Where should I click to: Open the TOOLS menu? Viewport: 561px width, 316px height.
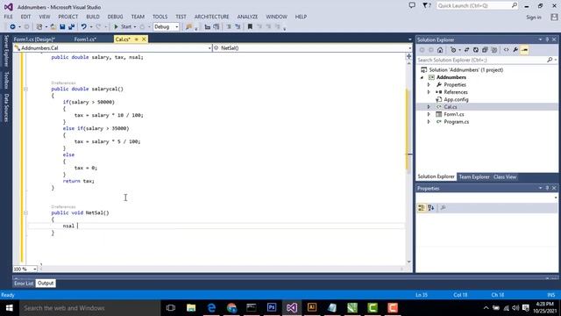click(160, 17)
